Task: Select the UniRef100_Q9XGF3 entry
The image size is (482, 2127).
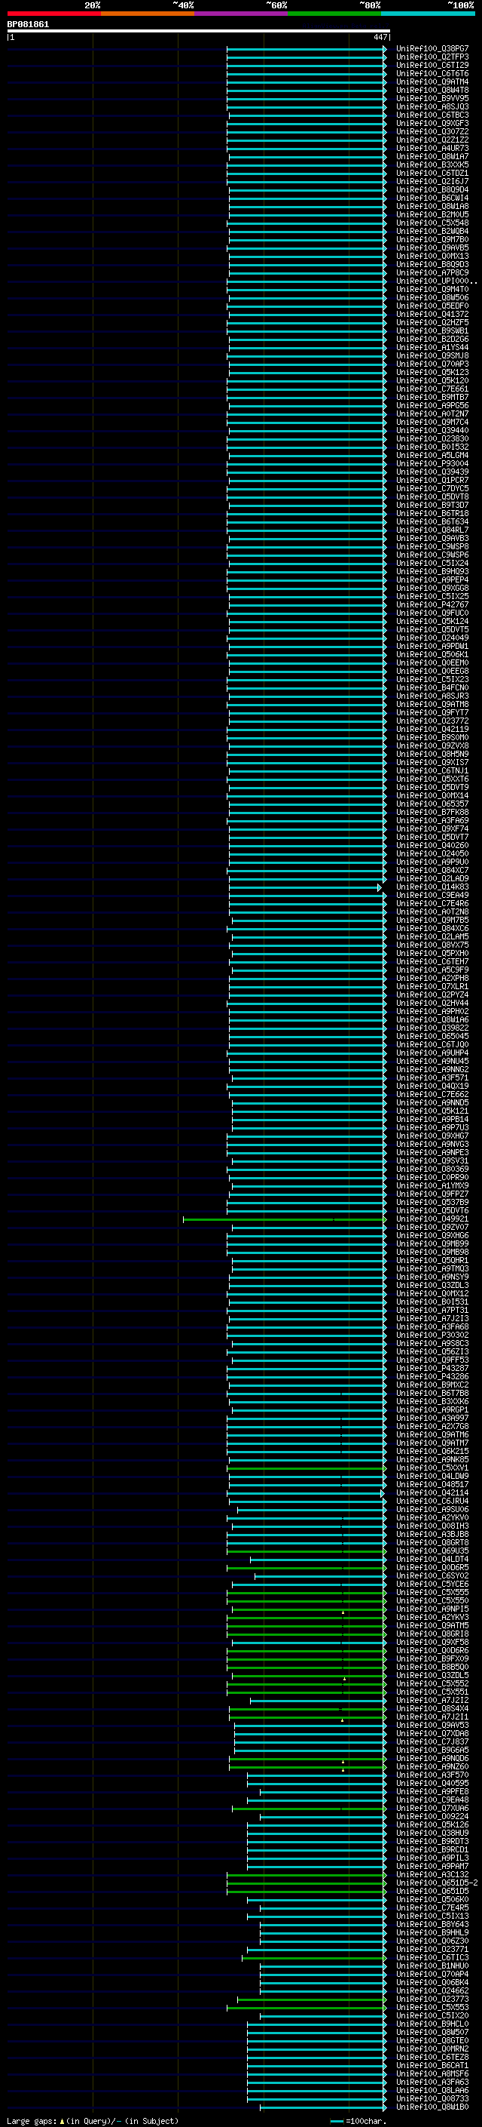Action: [432, 123]
